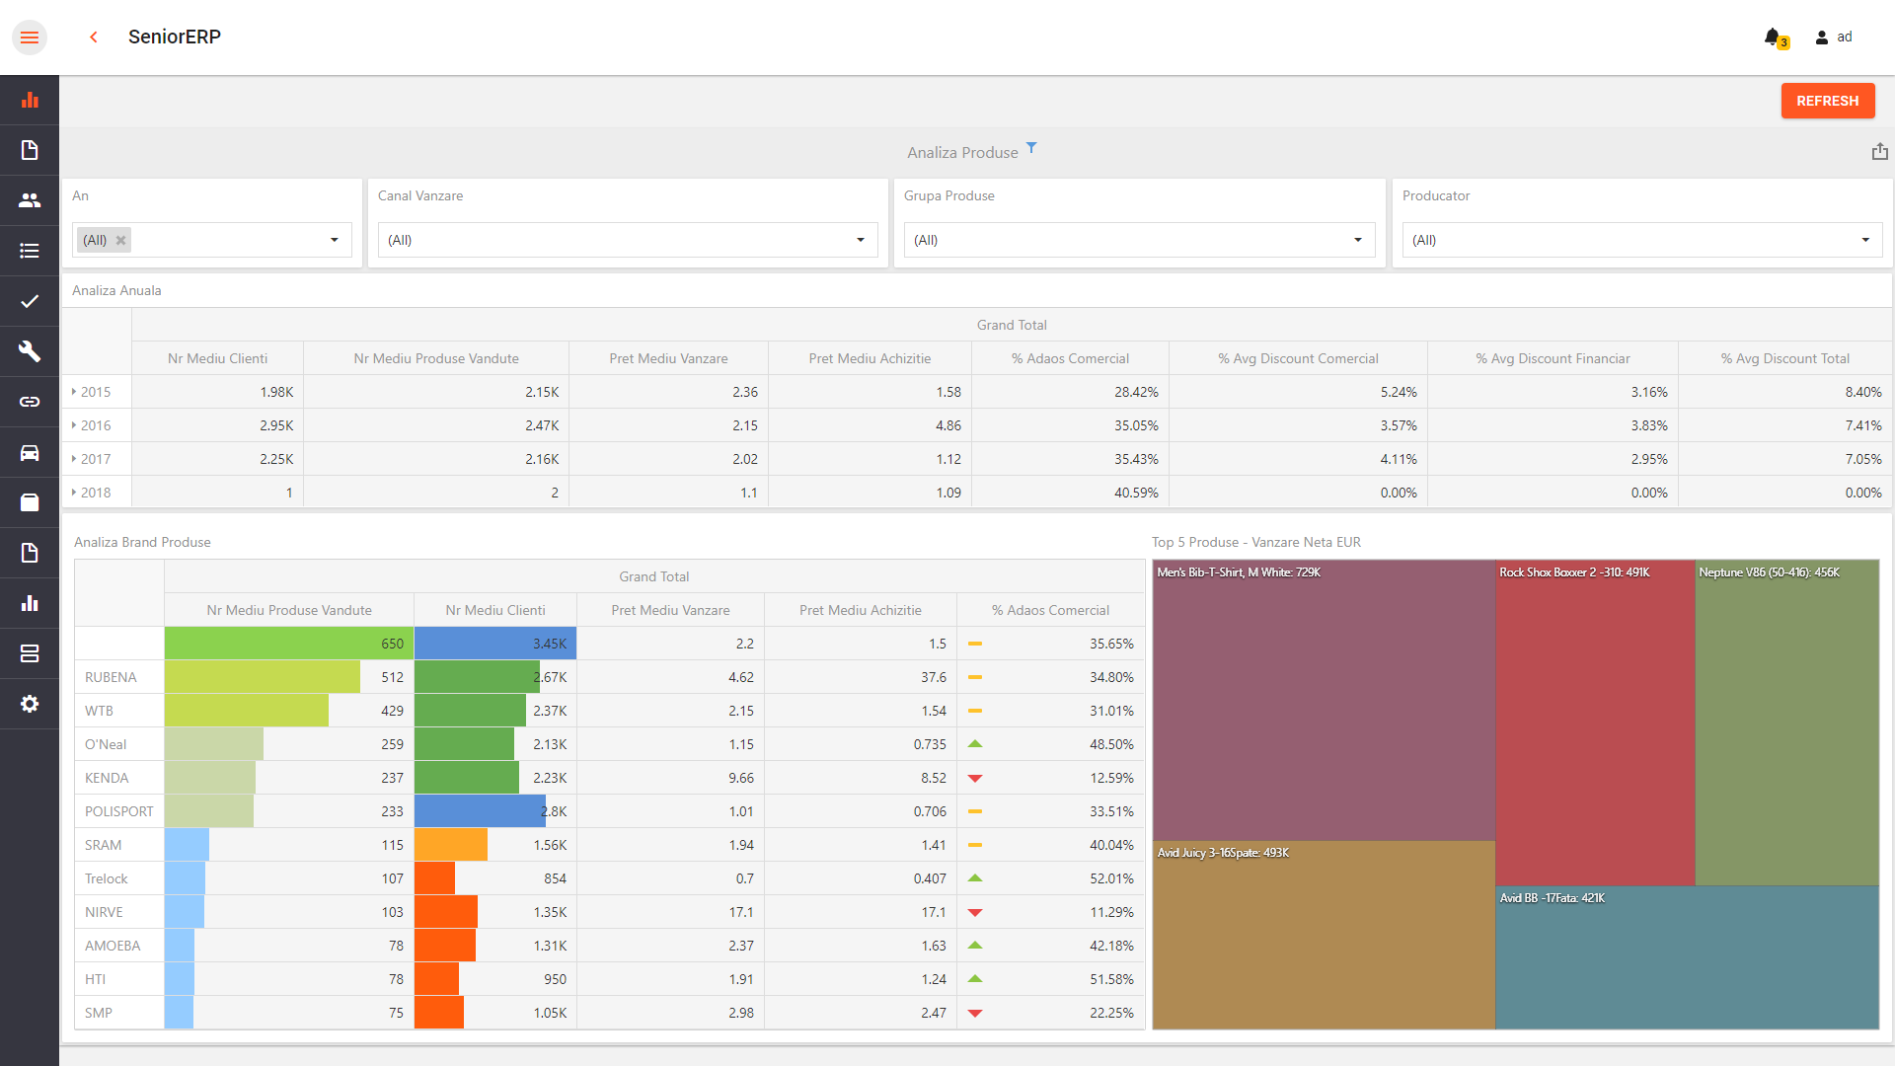Go back with the red arrow
1895x1066 pixels.
click(94, 38)
